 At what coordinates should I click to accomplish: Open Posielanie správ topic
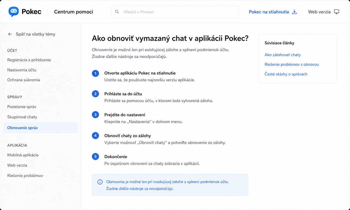coord(22,107)
